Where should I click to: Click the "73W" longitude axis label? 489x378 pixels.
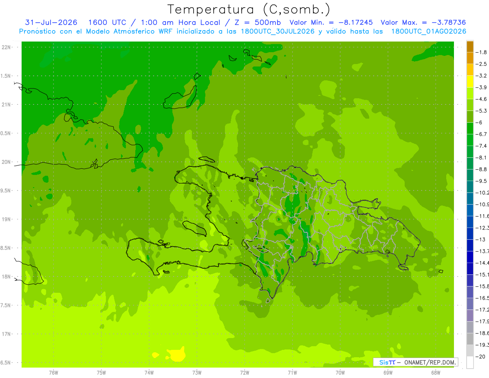pyautogui.click(x=197, y=372)
